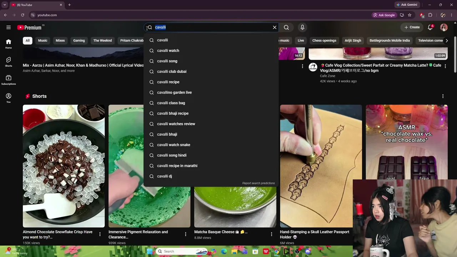The height and width of the screenshot is (257, 457).
Task: Open Shorts in the YouTube sidebar
Action: 9,62
